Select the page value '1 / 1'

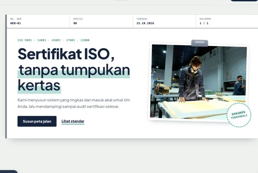coord(204,23)
